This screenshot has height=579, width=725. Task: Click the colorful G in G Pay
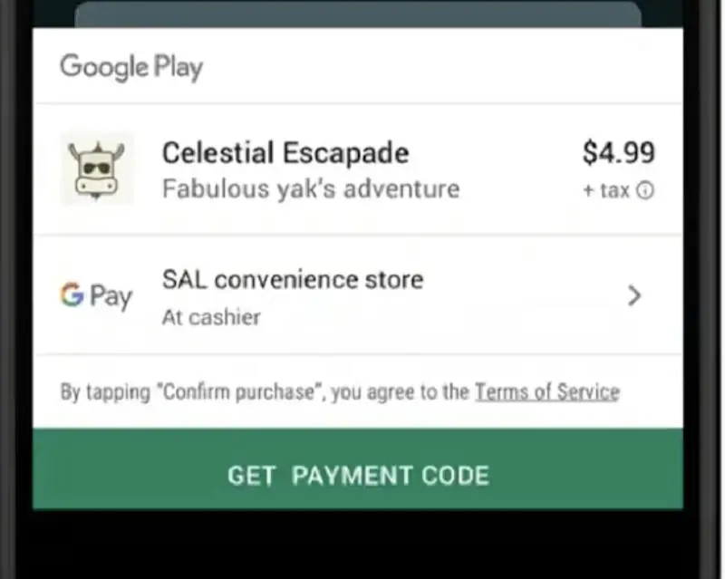coord(72,294)
